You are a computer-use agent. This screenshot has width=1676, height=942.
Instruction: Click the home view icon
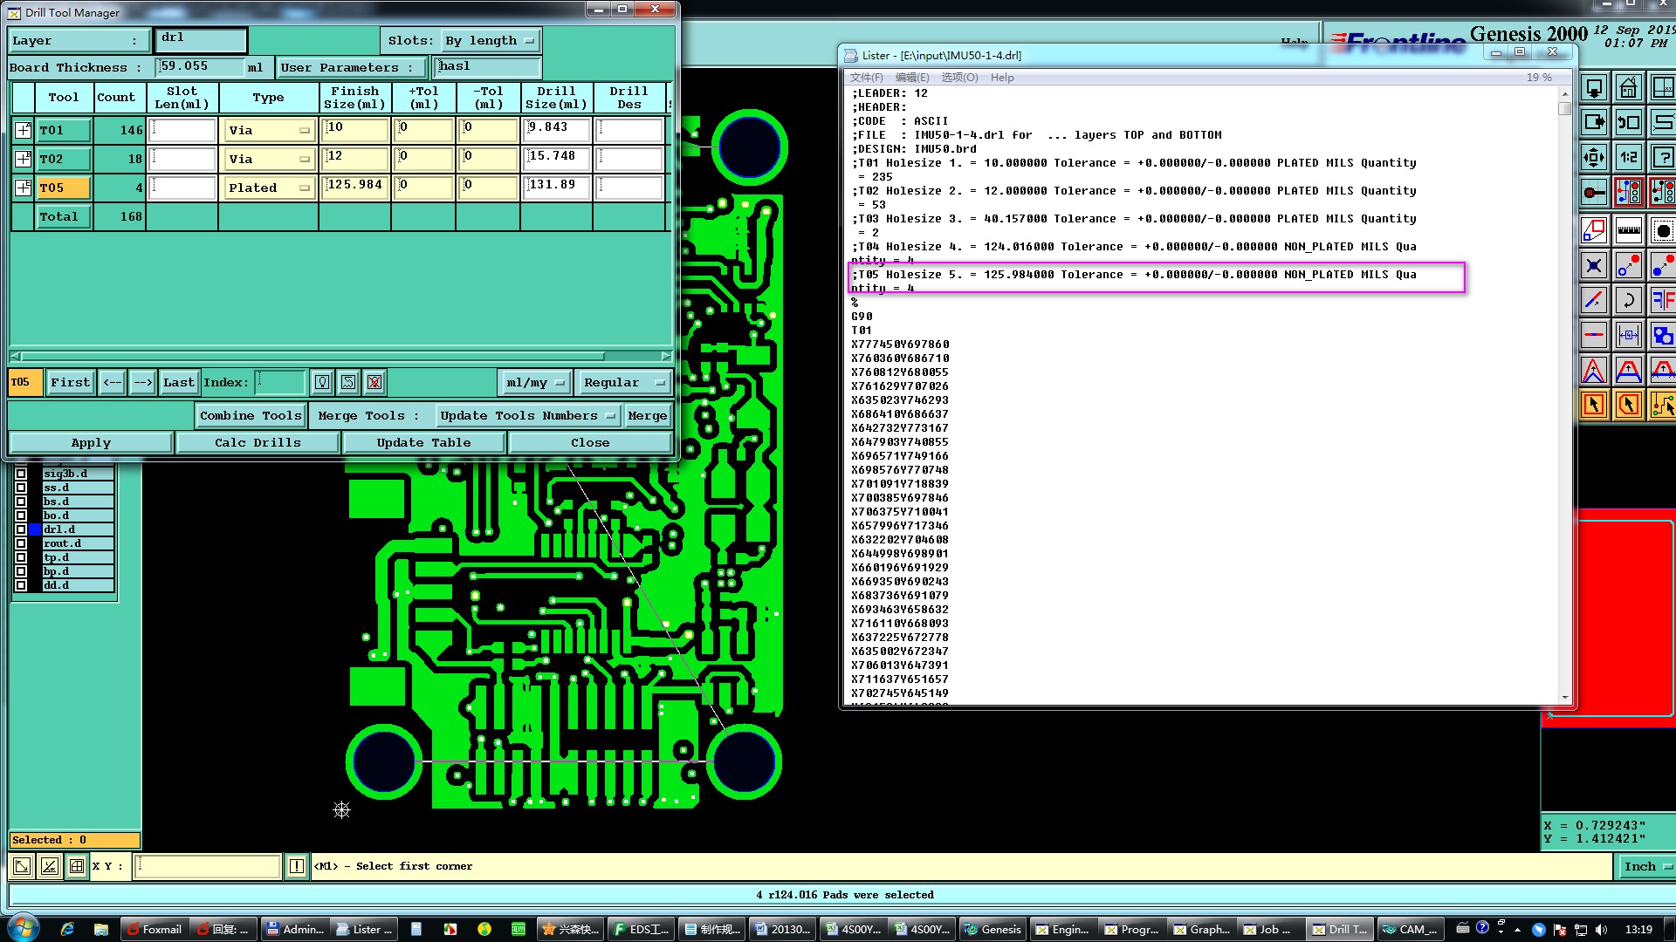click(x=1628, y=88)
